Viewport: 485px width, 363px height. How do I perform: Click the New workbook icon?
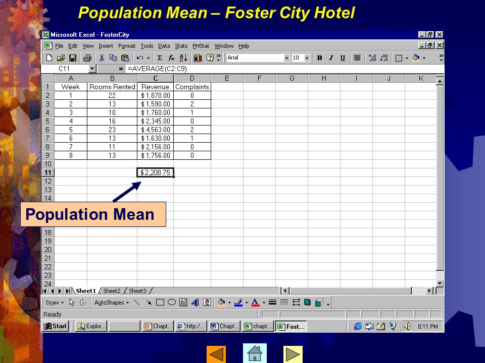pos(49,57)
